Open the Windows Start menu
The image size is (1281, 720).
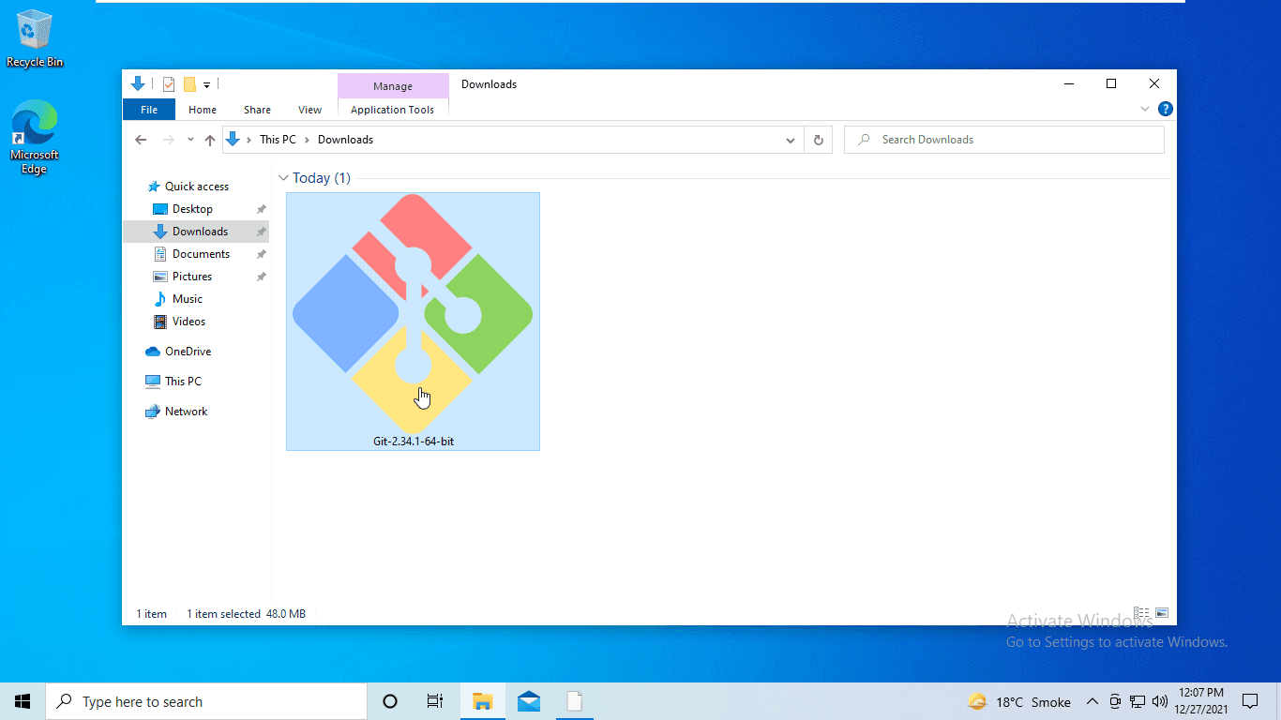pyautogui.click(x=23, y=701)
